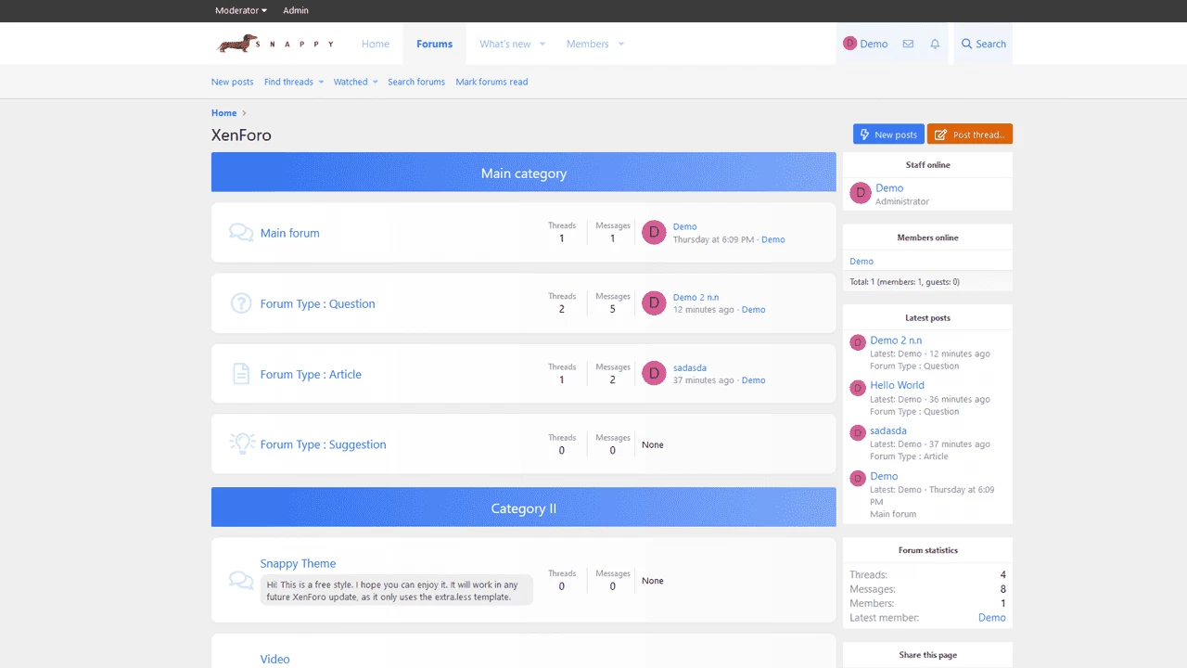The width and height of the screenshot is (1187, 668).
Task: Click the Demo username in the navigation bar
Action: (x=874, y=44)
